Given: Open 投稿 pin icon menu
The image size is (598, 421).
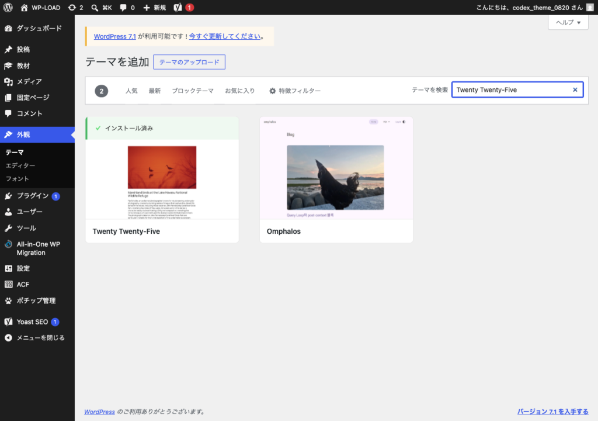Looking at the screenshot, I should pyautogui.click(x=37, y=49).
